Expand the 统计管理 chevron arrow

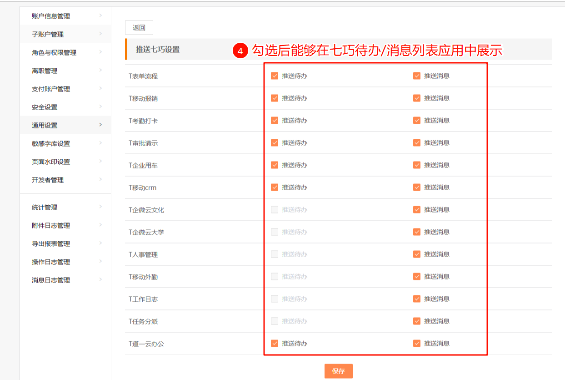pos(100,207)
